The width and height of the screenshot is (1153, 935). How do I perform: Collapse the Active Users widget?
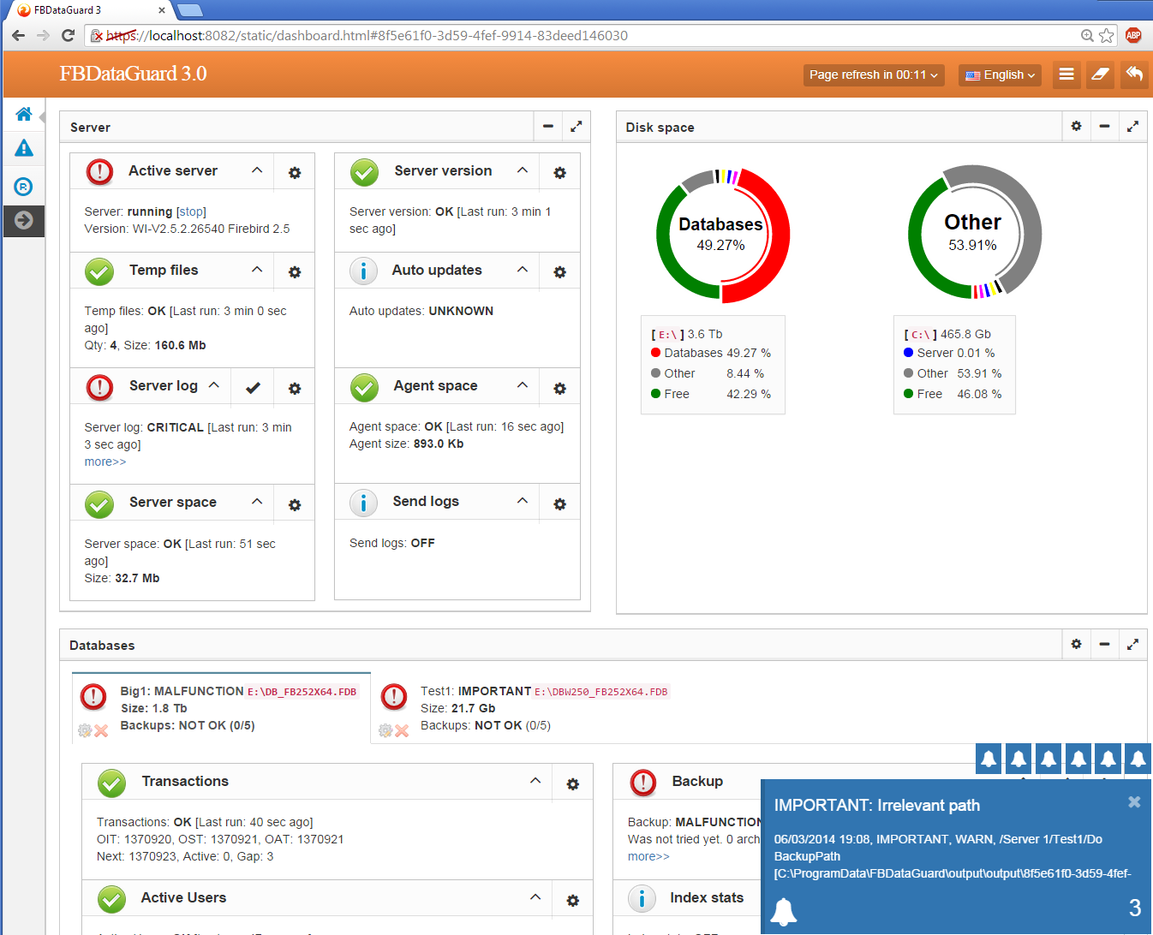(x=535, y=897)
